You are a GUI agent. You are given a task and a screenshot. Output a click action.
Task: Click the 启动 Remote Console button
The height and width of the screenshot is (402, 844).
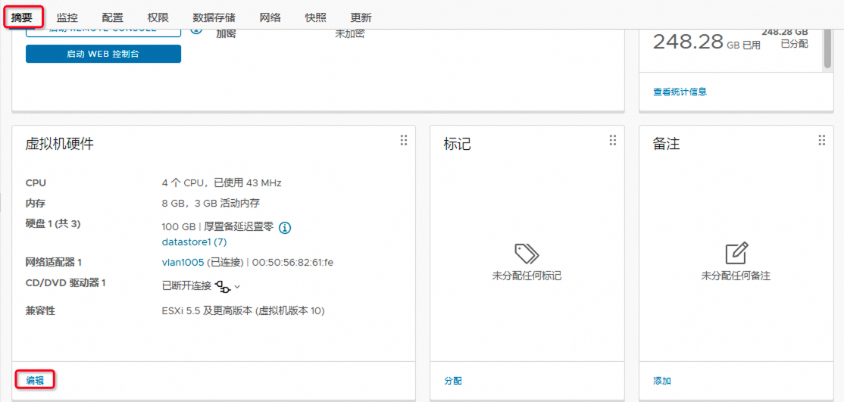(x=103, y=32)
